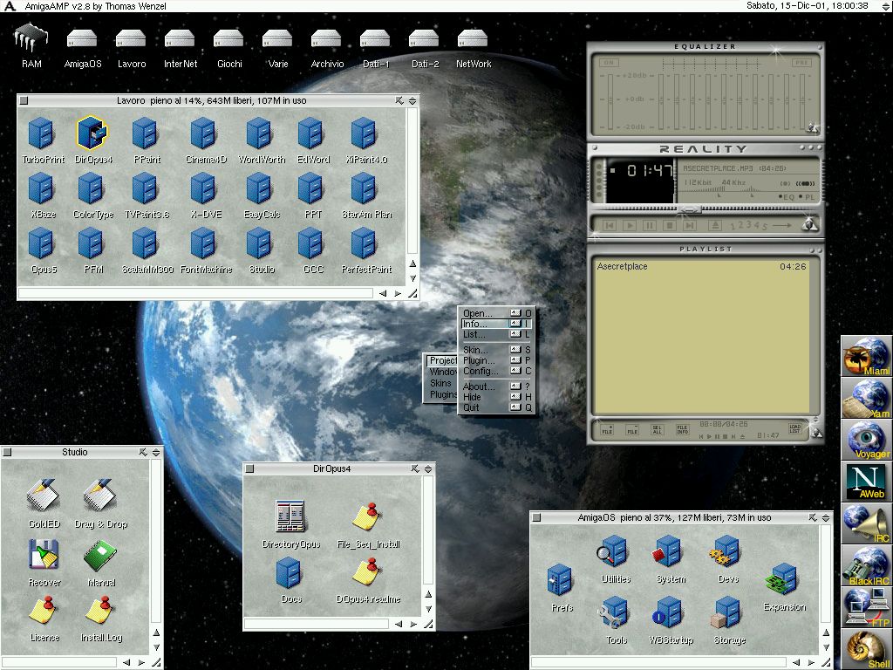Click the song position seek slider
The height and width of the screenshot is (670, 893).
(x=689, y=210)
